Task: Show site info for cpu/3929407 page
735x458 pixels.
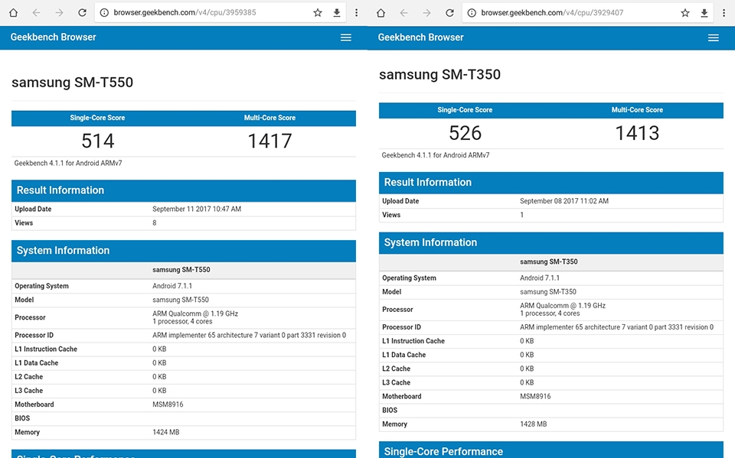Action: [x=472, y=13]
